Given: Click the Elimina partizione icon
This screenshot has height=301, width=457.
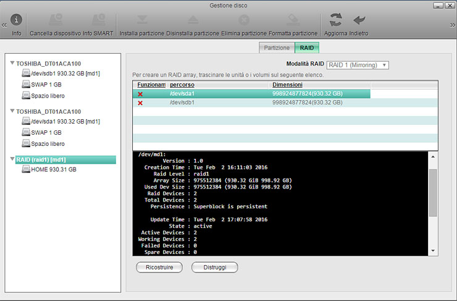Looking at the screenshot, I should click(244, 20).
